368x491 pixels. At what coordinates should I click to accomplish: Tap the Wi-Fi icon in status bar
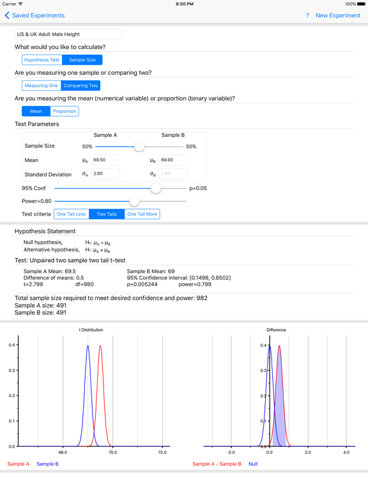(20, 4)
